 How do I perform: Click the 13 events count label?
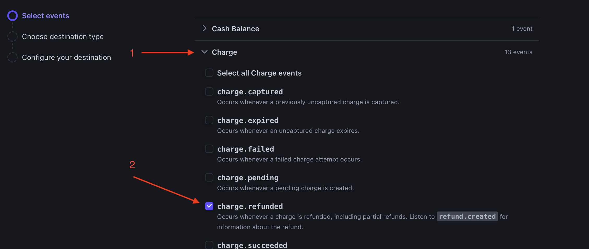[x=518, y=52]
